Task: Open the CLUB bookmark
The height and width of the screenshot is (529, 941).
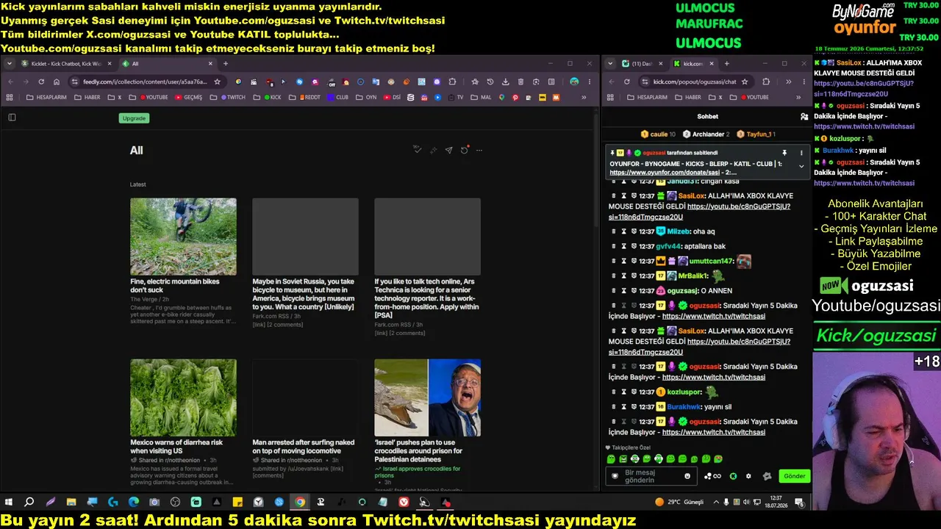Action: [x=338, y=97]
